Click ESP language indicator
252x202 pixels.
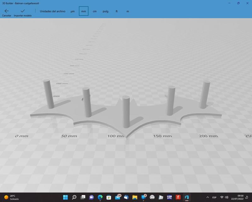click(215, 197)
